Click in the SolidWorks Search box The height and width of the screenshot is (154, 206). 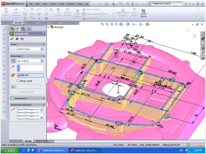coord(167,4)
